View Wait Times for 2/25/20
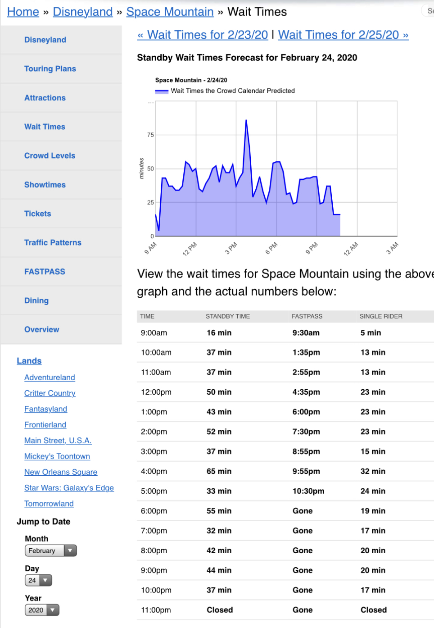Viewport: 434px width, 628px height. pos(343,35)
